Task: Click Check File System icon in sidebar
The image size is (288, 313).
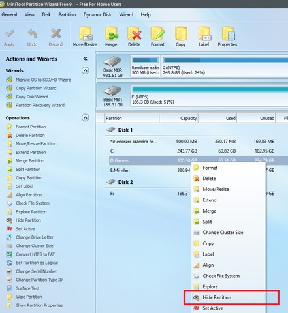Action: [9, 203]
